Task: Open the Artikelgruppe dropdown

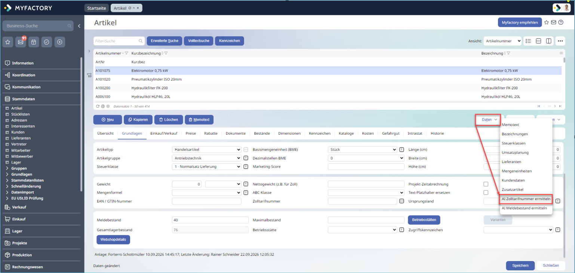Action: [207, 158]
